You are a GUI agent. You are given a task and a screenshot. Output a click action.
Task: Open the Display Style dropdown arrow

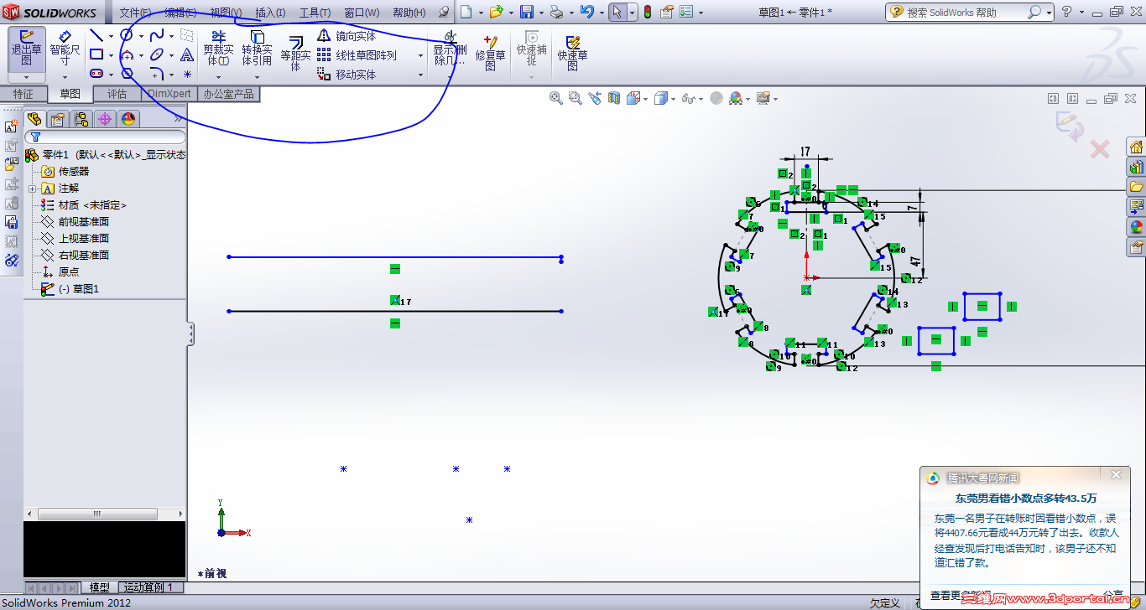pos(674,99)
